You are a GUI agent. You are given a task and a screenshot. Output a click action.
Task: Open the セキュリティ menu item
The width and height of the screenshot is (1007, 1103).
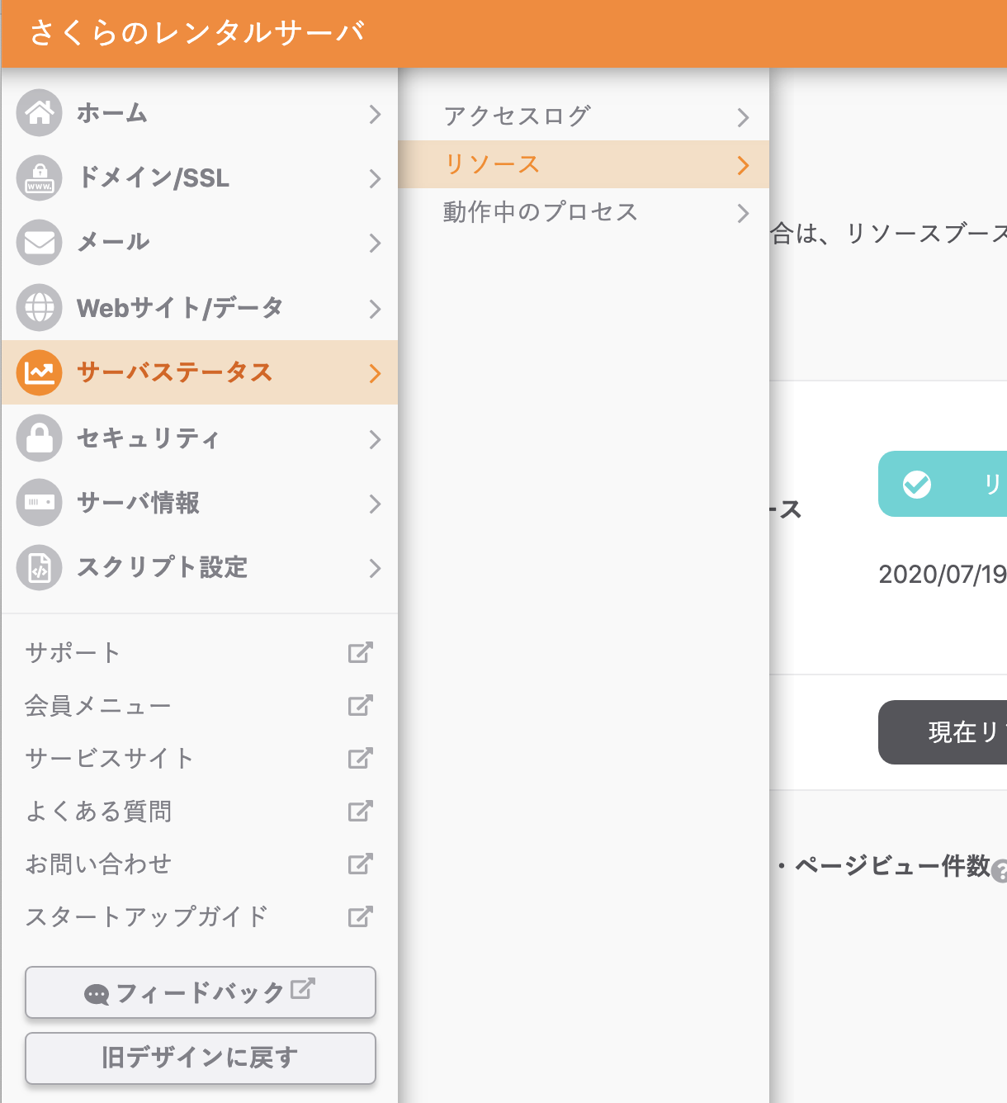(200, 438)
